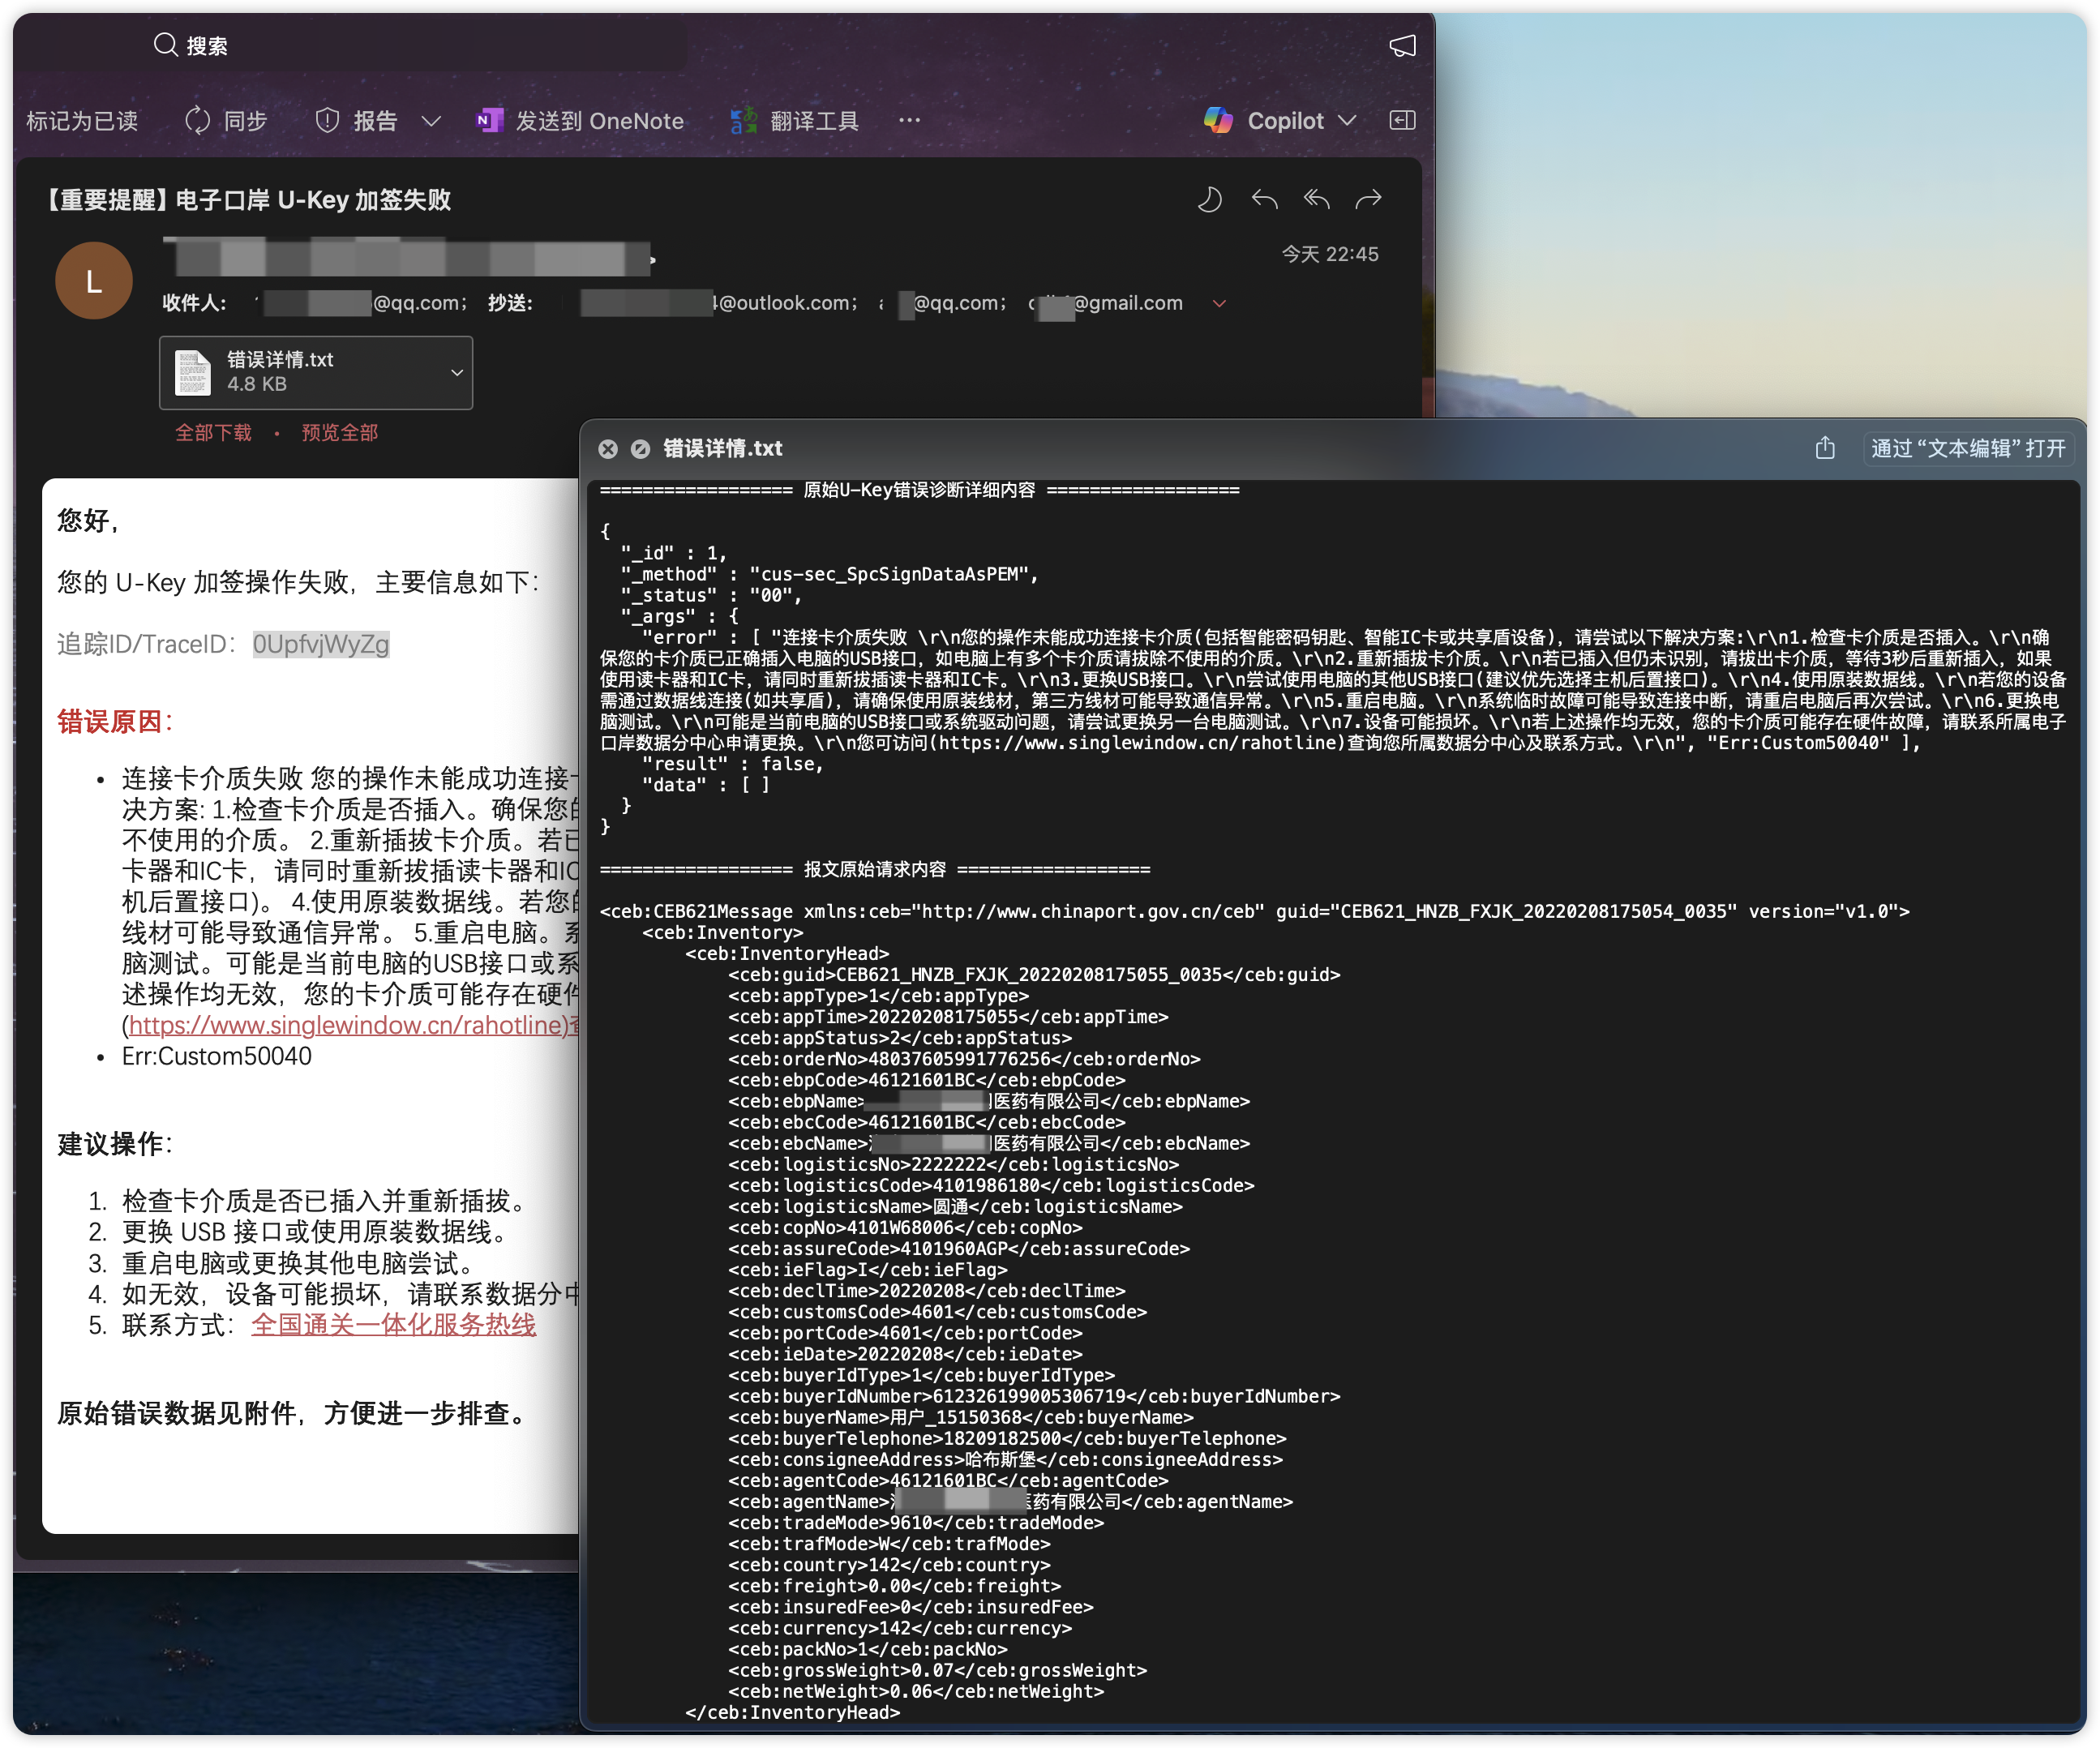
Task: Toggle the reading pane collapse control
Action: point(1402,120)
